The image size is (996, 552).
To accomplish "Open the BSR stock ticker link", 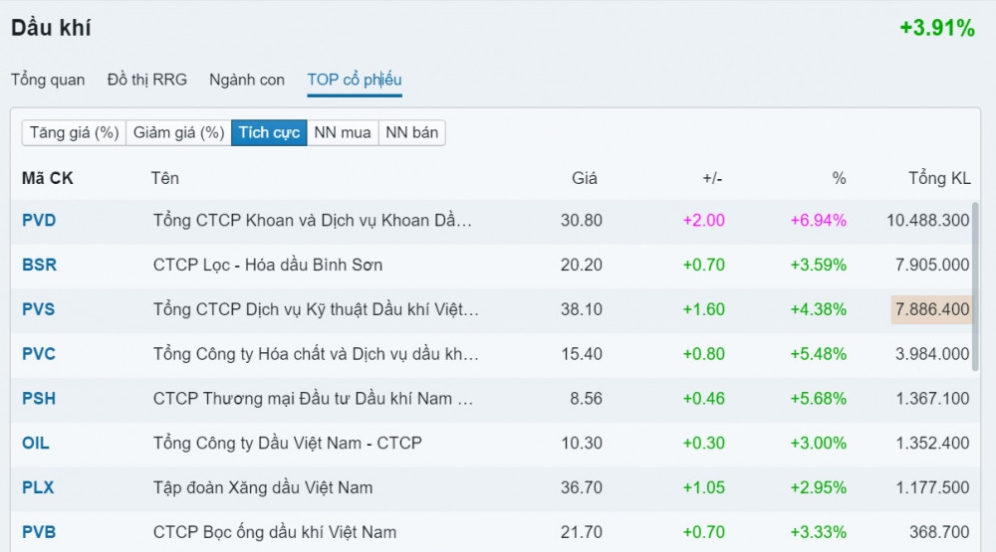I will (x=39, y=265).
